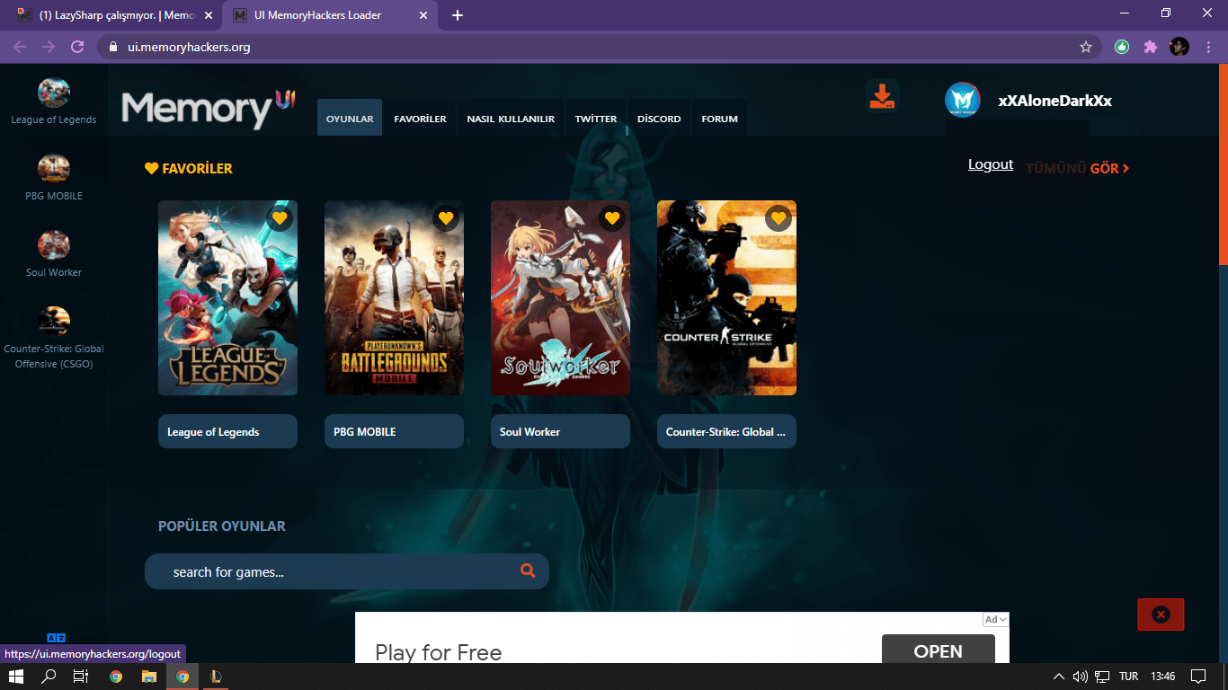This screenshot has width=1228, height=690.
Task: Open the FAVORİLER navigation tab
Action: tap(420, 118)
